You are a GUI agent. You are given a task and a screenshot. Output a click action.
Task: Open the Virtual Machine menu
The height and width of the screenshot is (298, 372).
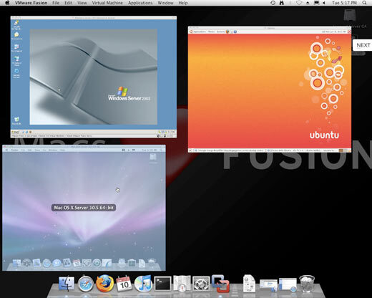(x=107, y=3)
